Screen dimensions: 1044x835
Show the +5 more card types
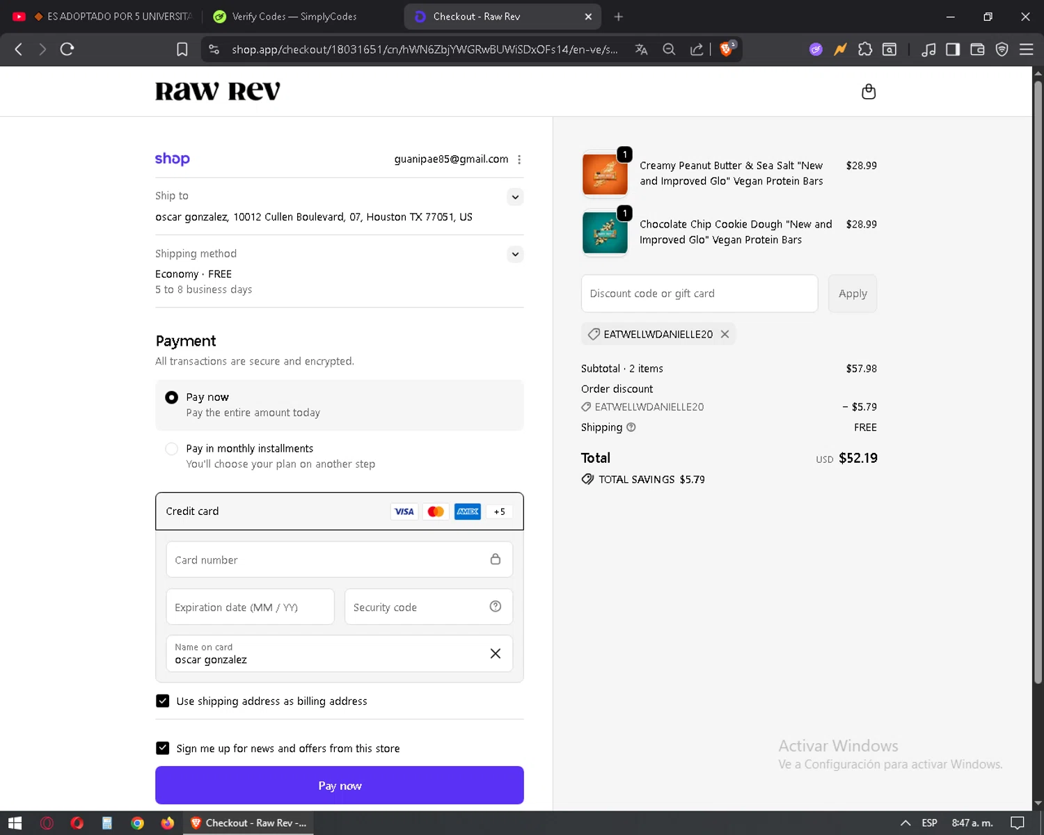coord(499,511)
